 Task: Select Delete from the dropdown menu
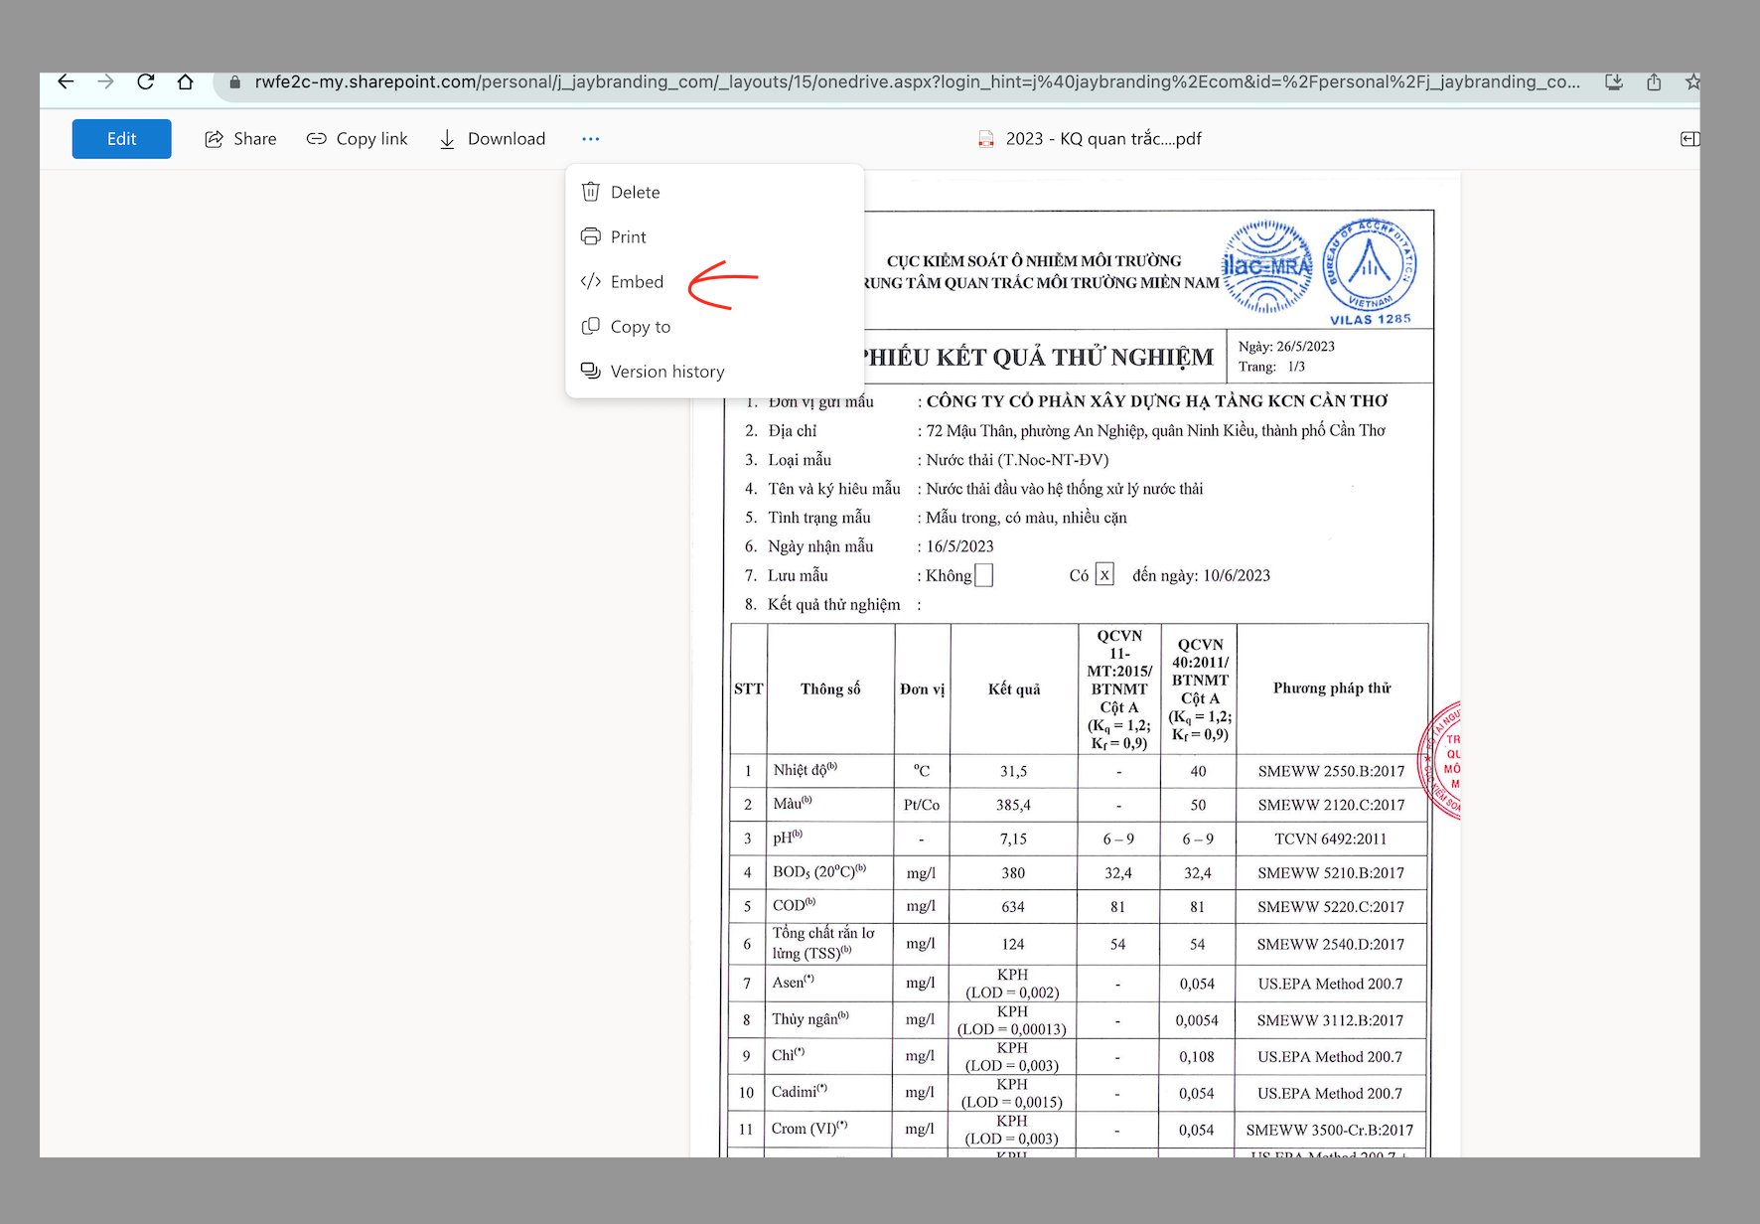pos(635,193)
